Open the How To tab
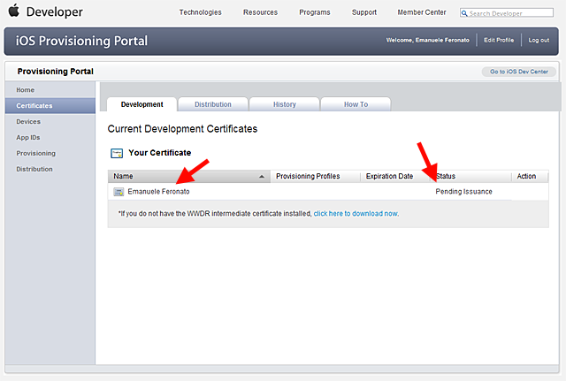This screenshot has height=381, width=566. [356, 104]
